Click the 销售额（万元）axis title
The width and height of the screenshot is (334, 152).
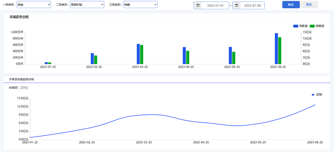pos(18,88)
